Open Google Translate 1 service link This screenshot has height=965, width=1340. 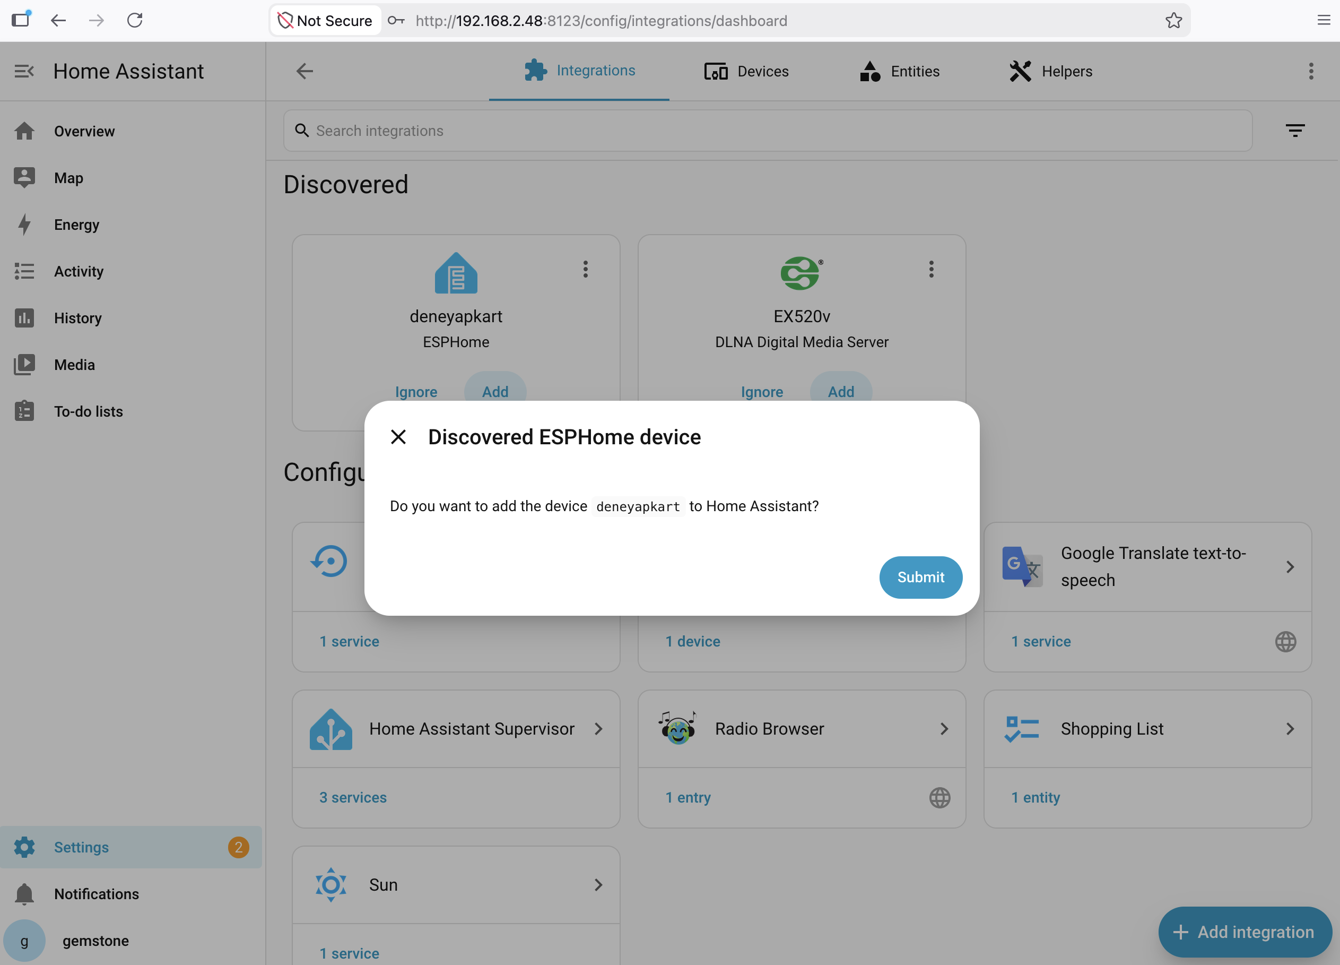(x=1041, y=642)
